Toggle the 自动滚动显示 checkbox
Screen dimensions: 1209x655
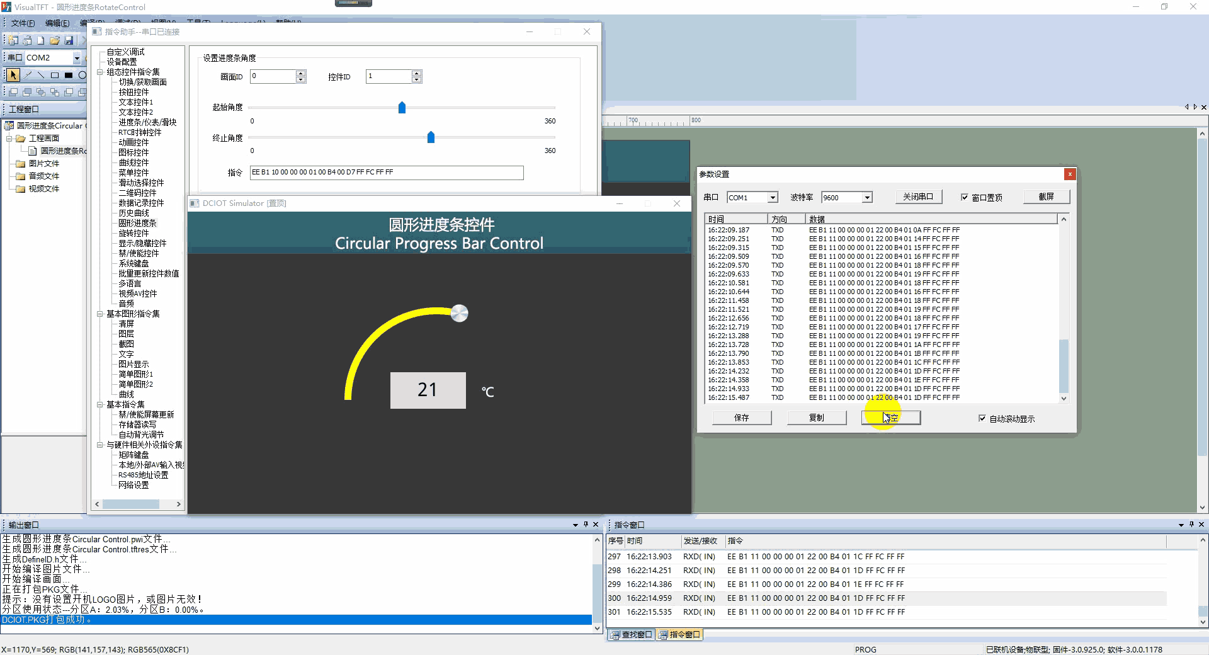click(x=982, y=418)
